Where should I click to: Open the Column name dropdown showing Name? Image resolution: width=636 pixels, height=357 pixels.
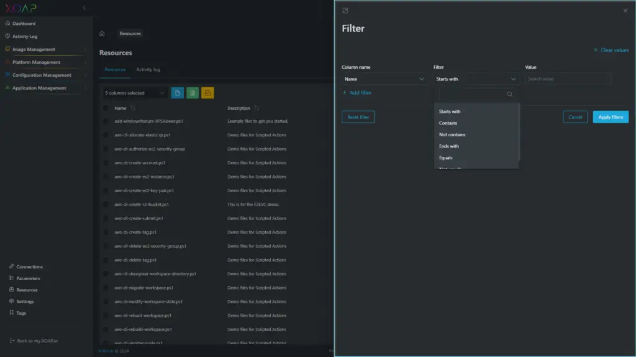tap(384, 79)
